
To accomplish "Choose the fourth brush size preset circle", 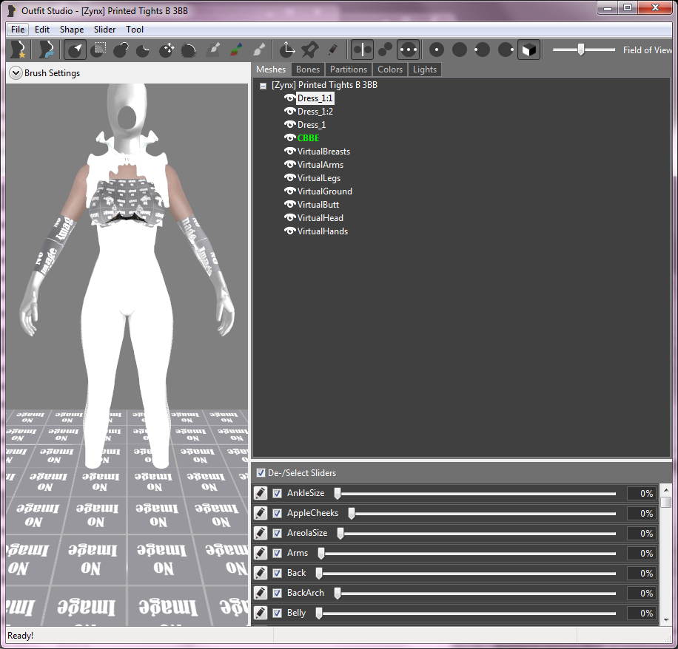I will pyautogui.click(x=506, y=50).
